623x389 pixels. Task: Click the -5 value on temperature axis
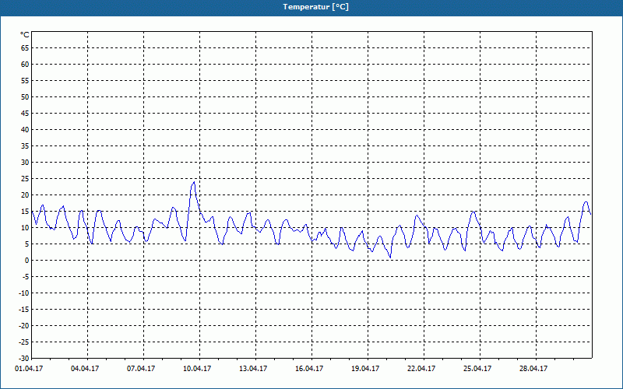click(x=26, y=277)
